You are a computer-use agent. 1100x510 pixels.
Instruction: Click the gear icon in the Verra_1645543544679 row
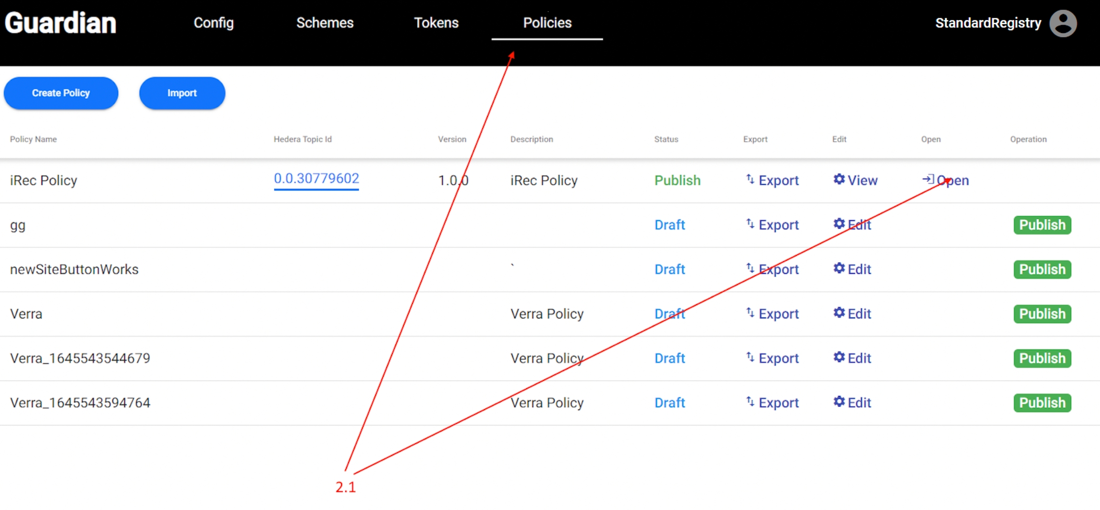pyautogui.click(x=839, y=357)
